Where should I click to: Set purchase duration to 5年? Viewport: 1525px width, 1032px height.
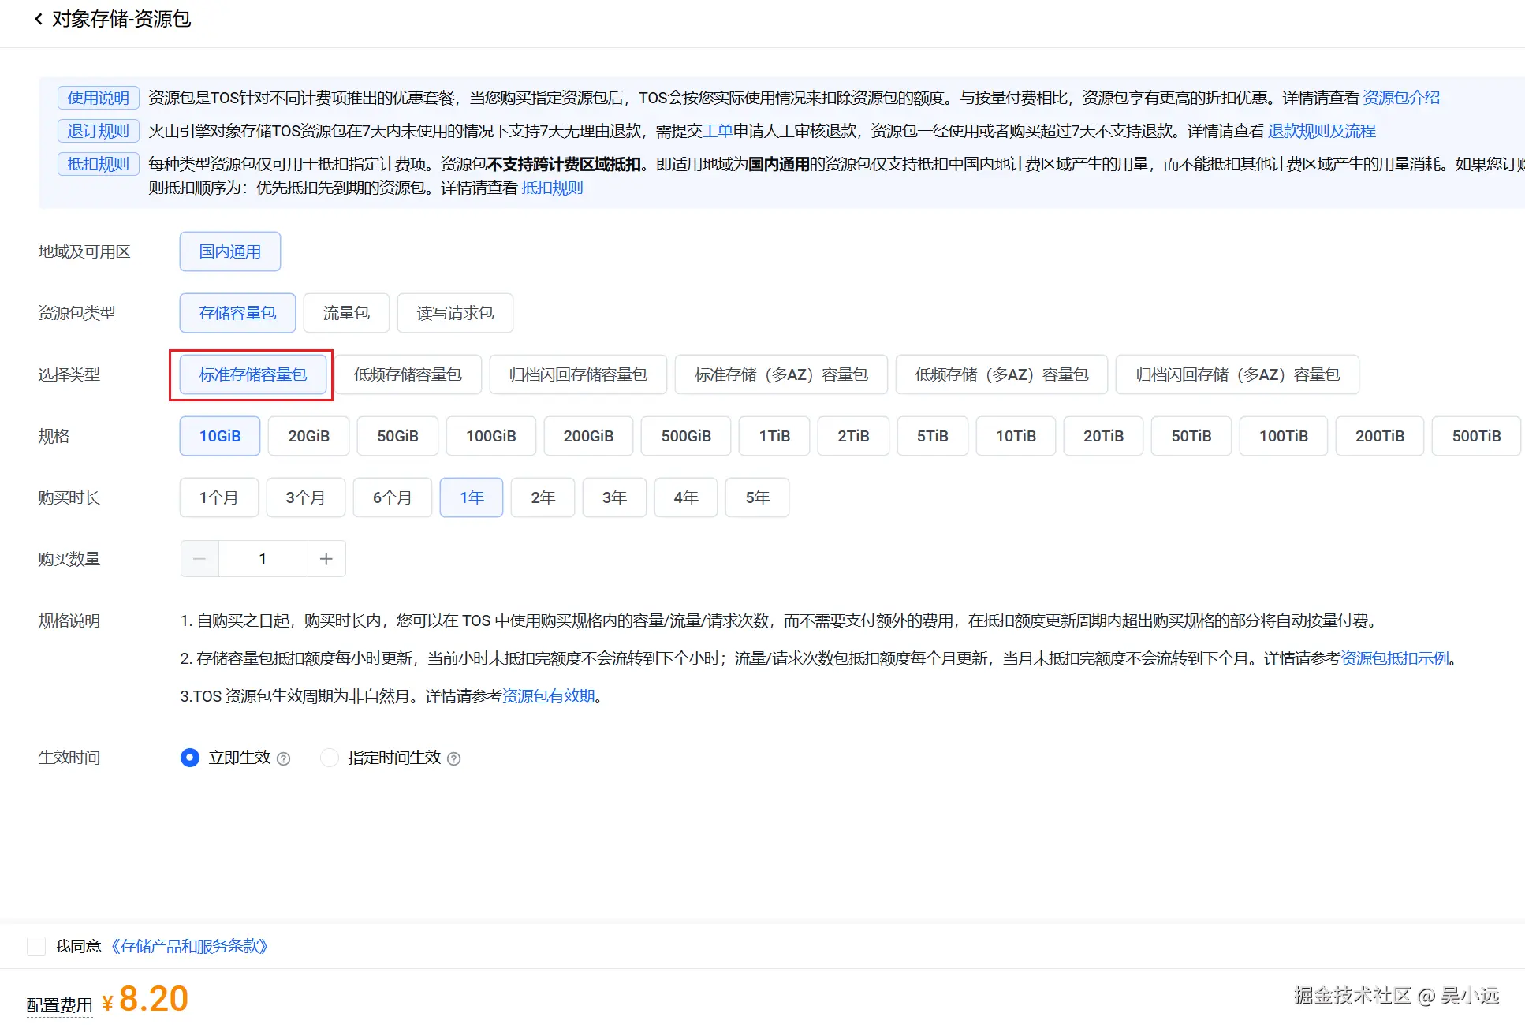pos(756,497)
